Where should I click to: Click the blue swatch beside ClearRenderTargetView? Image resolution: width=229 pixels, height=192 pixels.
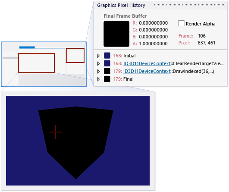point(107,63)
